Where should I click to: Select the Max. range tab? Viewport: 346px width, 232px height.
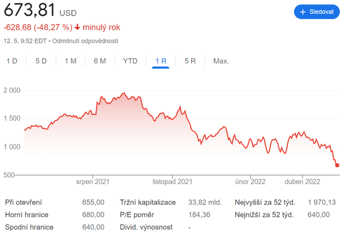221,61
